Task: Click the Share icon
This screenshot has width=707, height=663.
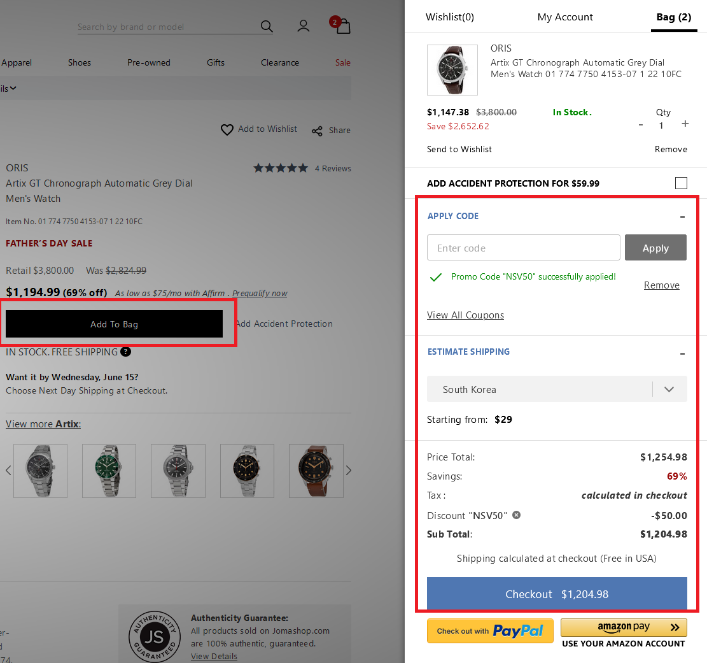Action: 317,131
